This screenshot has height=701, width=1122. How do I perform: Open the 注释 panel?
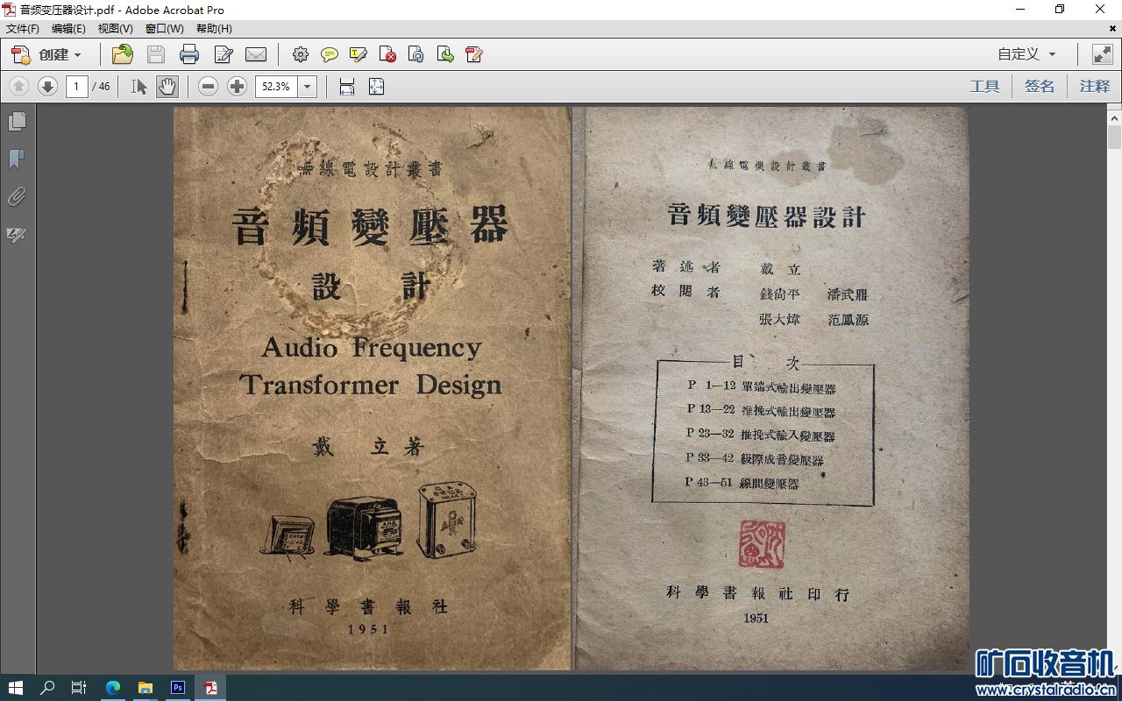pos(1095,86)
